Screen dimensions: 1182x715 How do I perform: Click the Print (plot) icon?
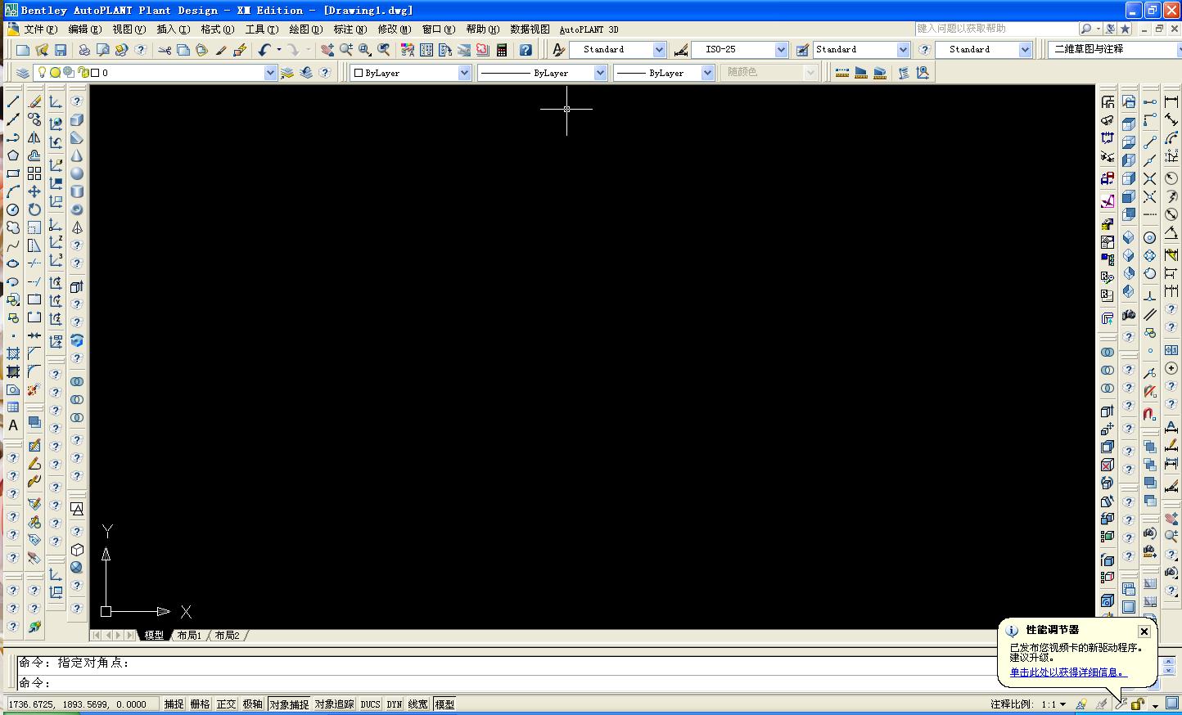click(84, 50)
